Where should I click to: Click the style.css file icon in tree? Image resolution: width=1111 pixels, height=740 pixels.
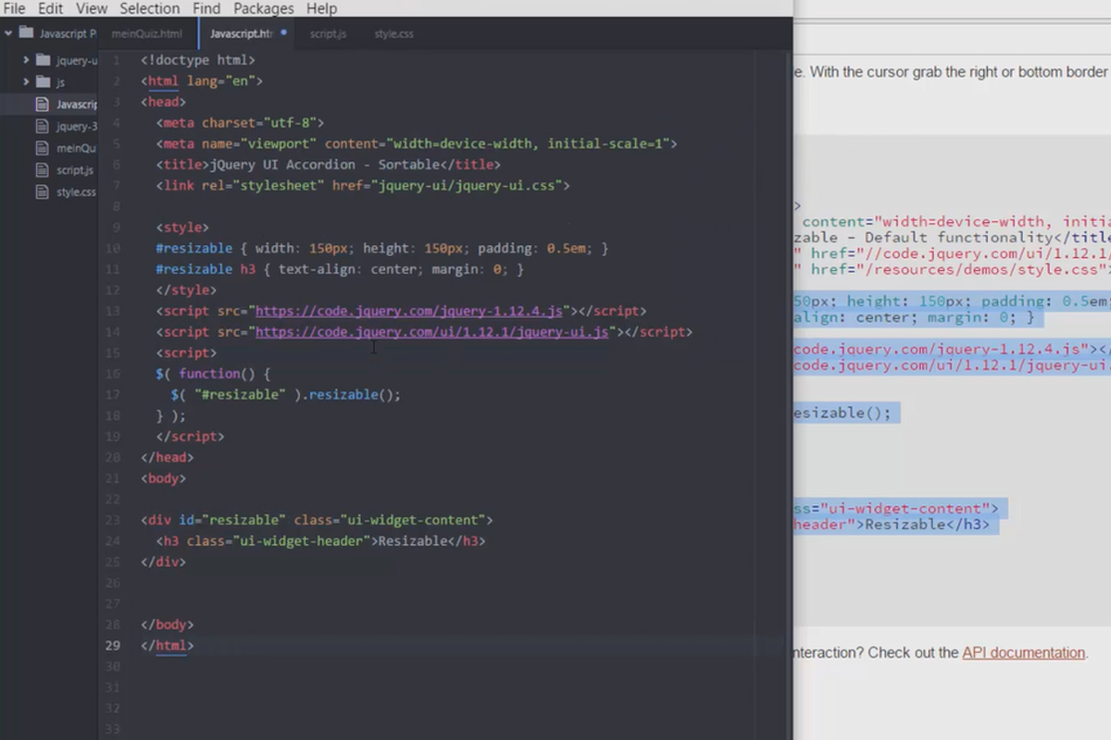coord(42,192)
